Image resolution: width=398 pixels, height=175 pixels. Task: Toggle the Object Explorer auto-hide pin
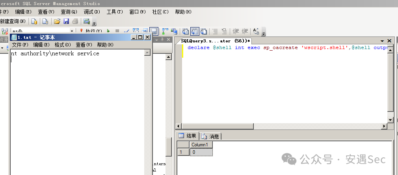(x=162, y=40)
